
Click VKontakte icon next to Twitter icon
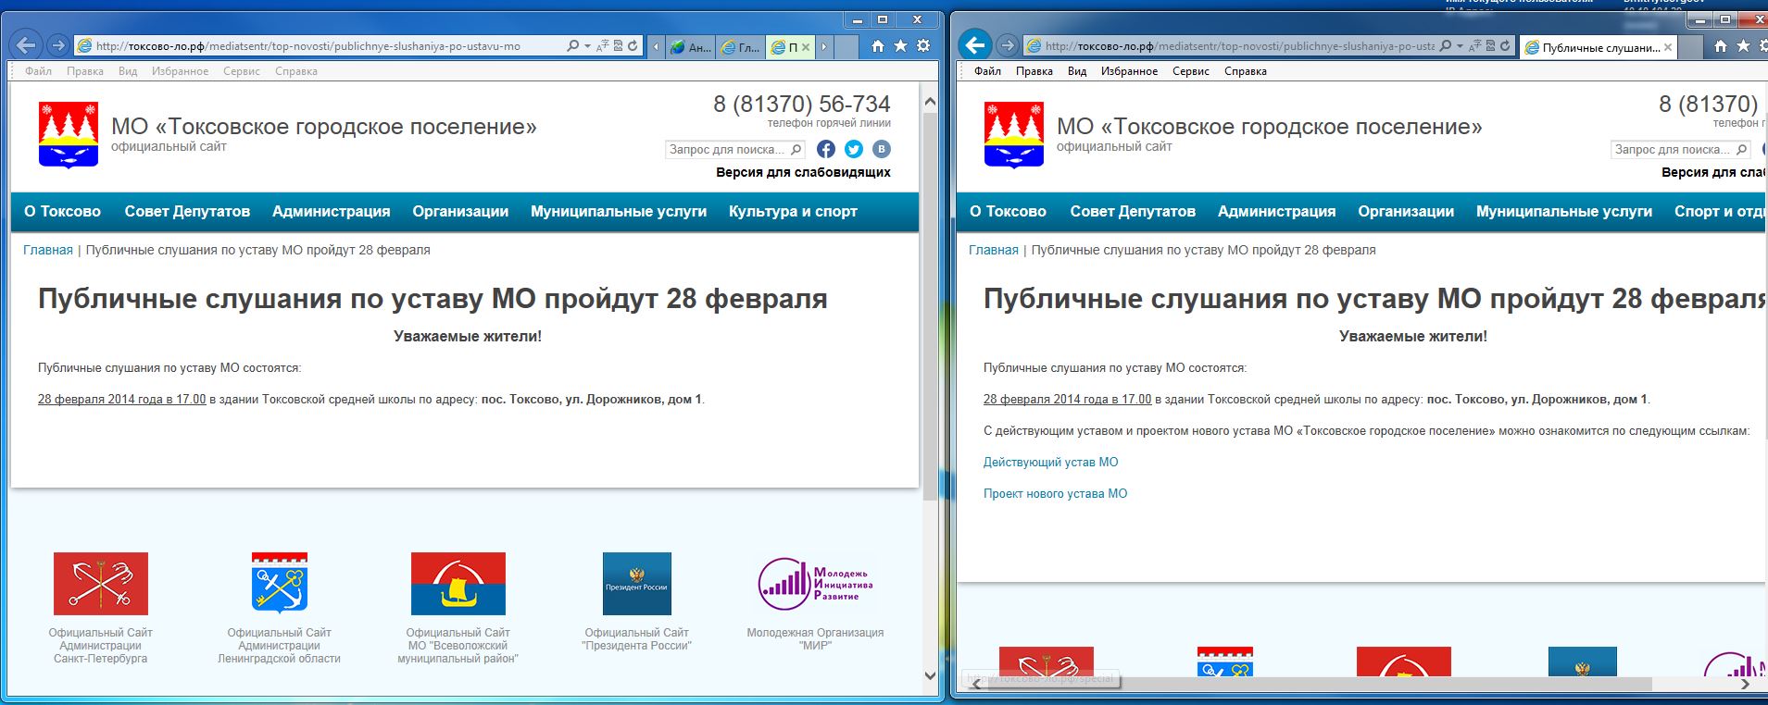(x=881, y=149)
